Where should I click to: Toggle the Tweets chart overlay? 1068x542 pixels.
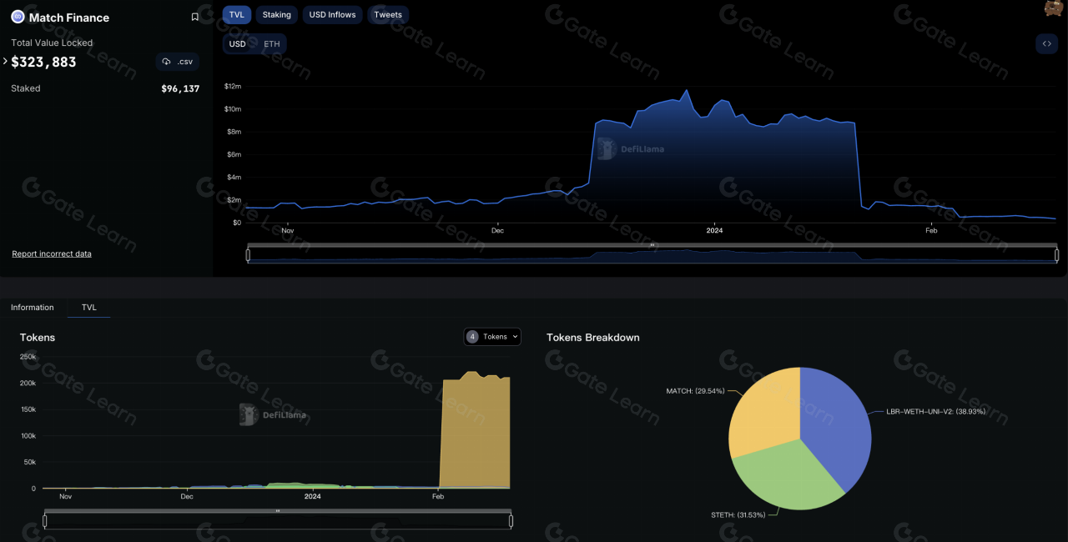click(x=388, y=15)
